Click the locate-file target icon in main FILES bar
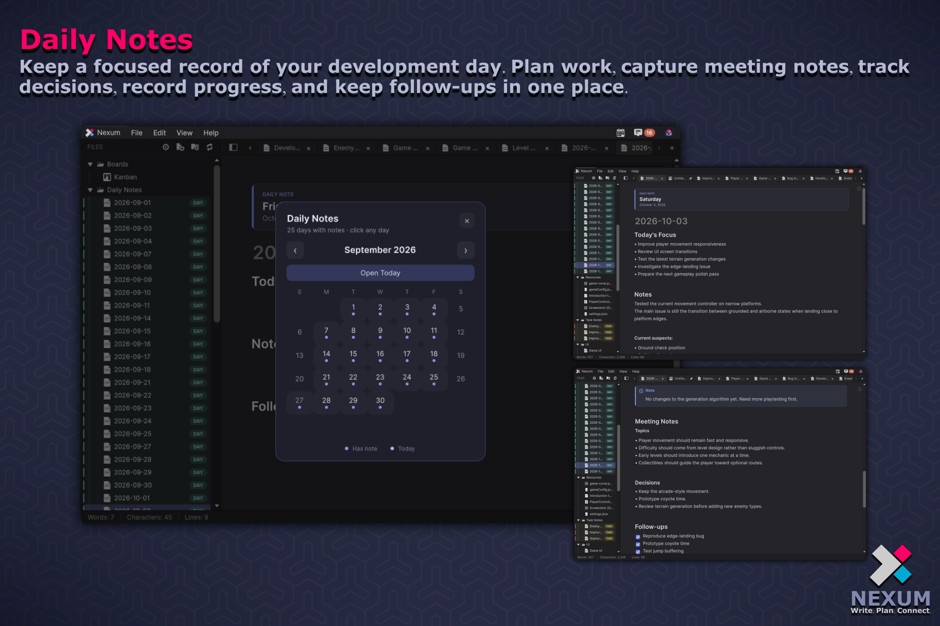Screen dimensions: 940x626 click(x=166, y=147)
